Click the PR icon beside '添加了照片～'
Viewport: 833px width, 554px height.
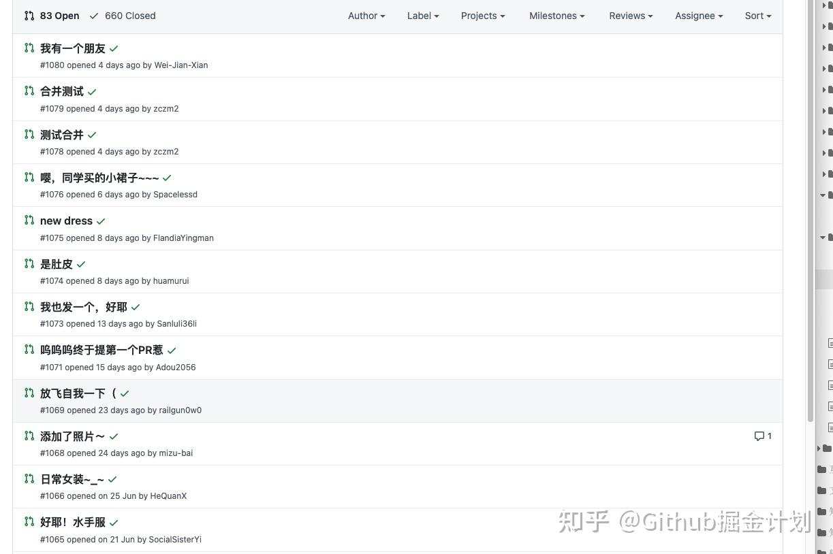29,436
